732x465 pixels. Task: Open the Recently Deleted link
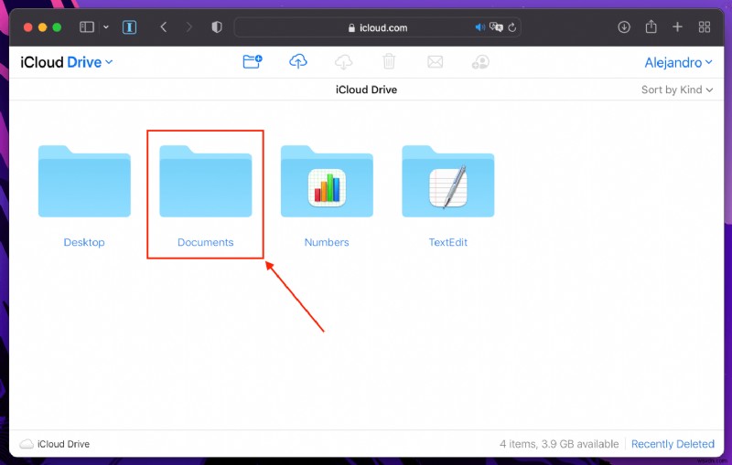click(x=673, y=444)
